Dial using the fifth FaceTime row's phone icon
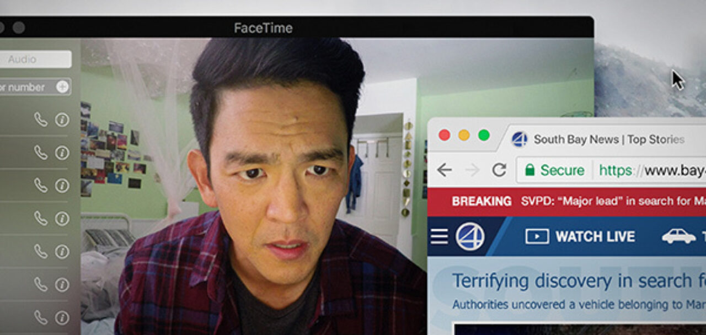The height and width of the screenshot is (335, 706). (41, 252)
